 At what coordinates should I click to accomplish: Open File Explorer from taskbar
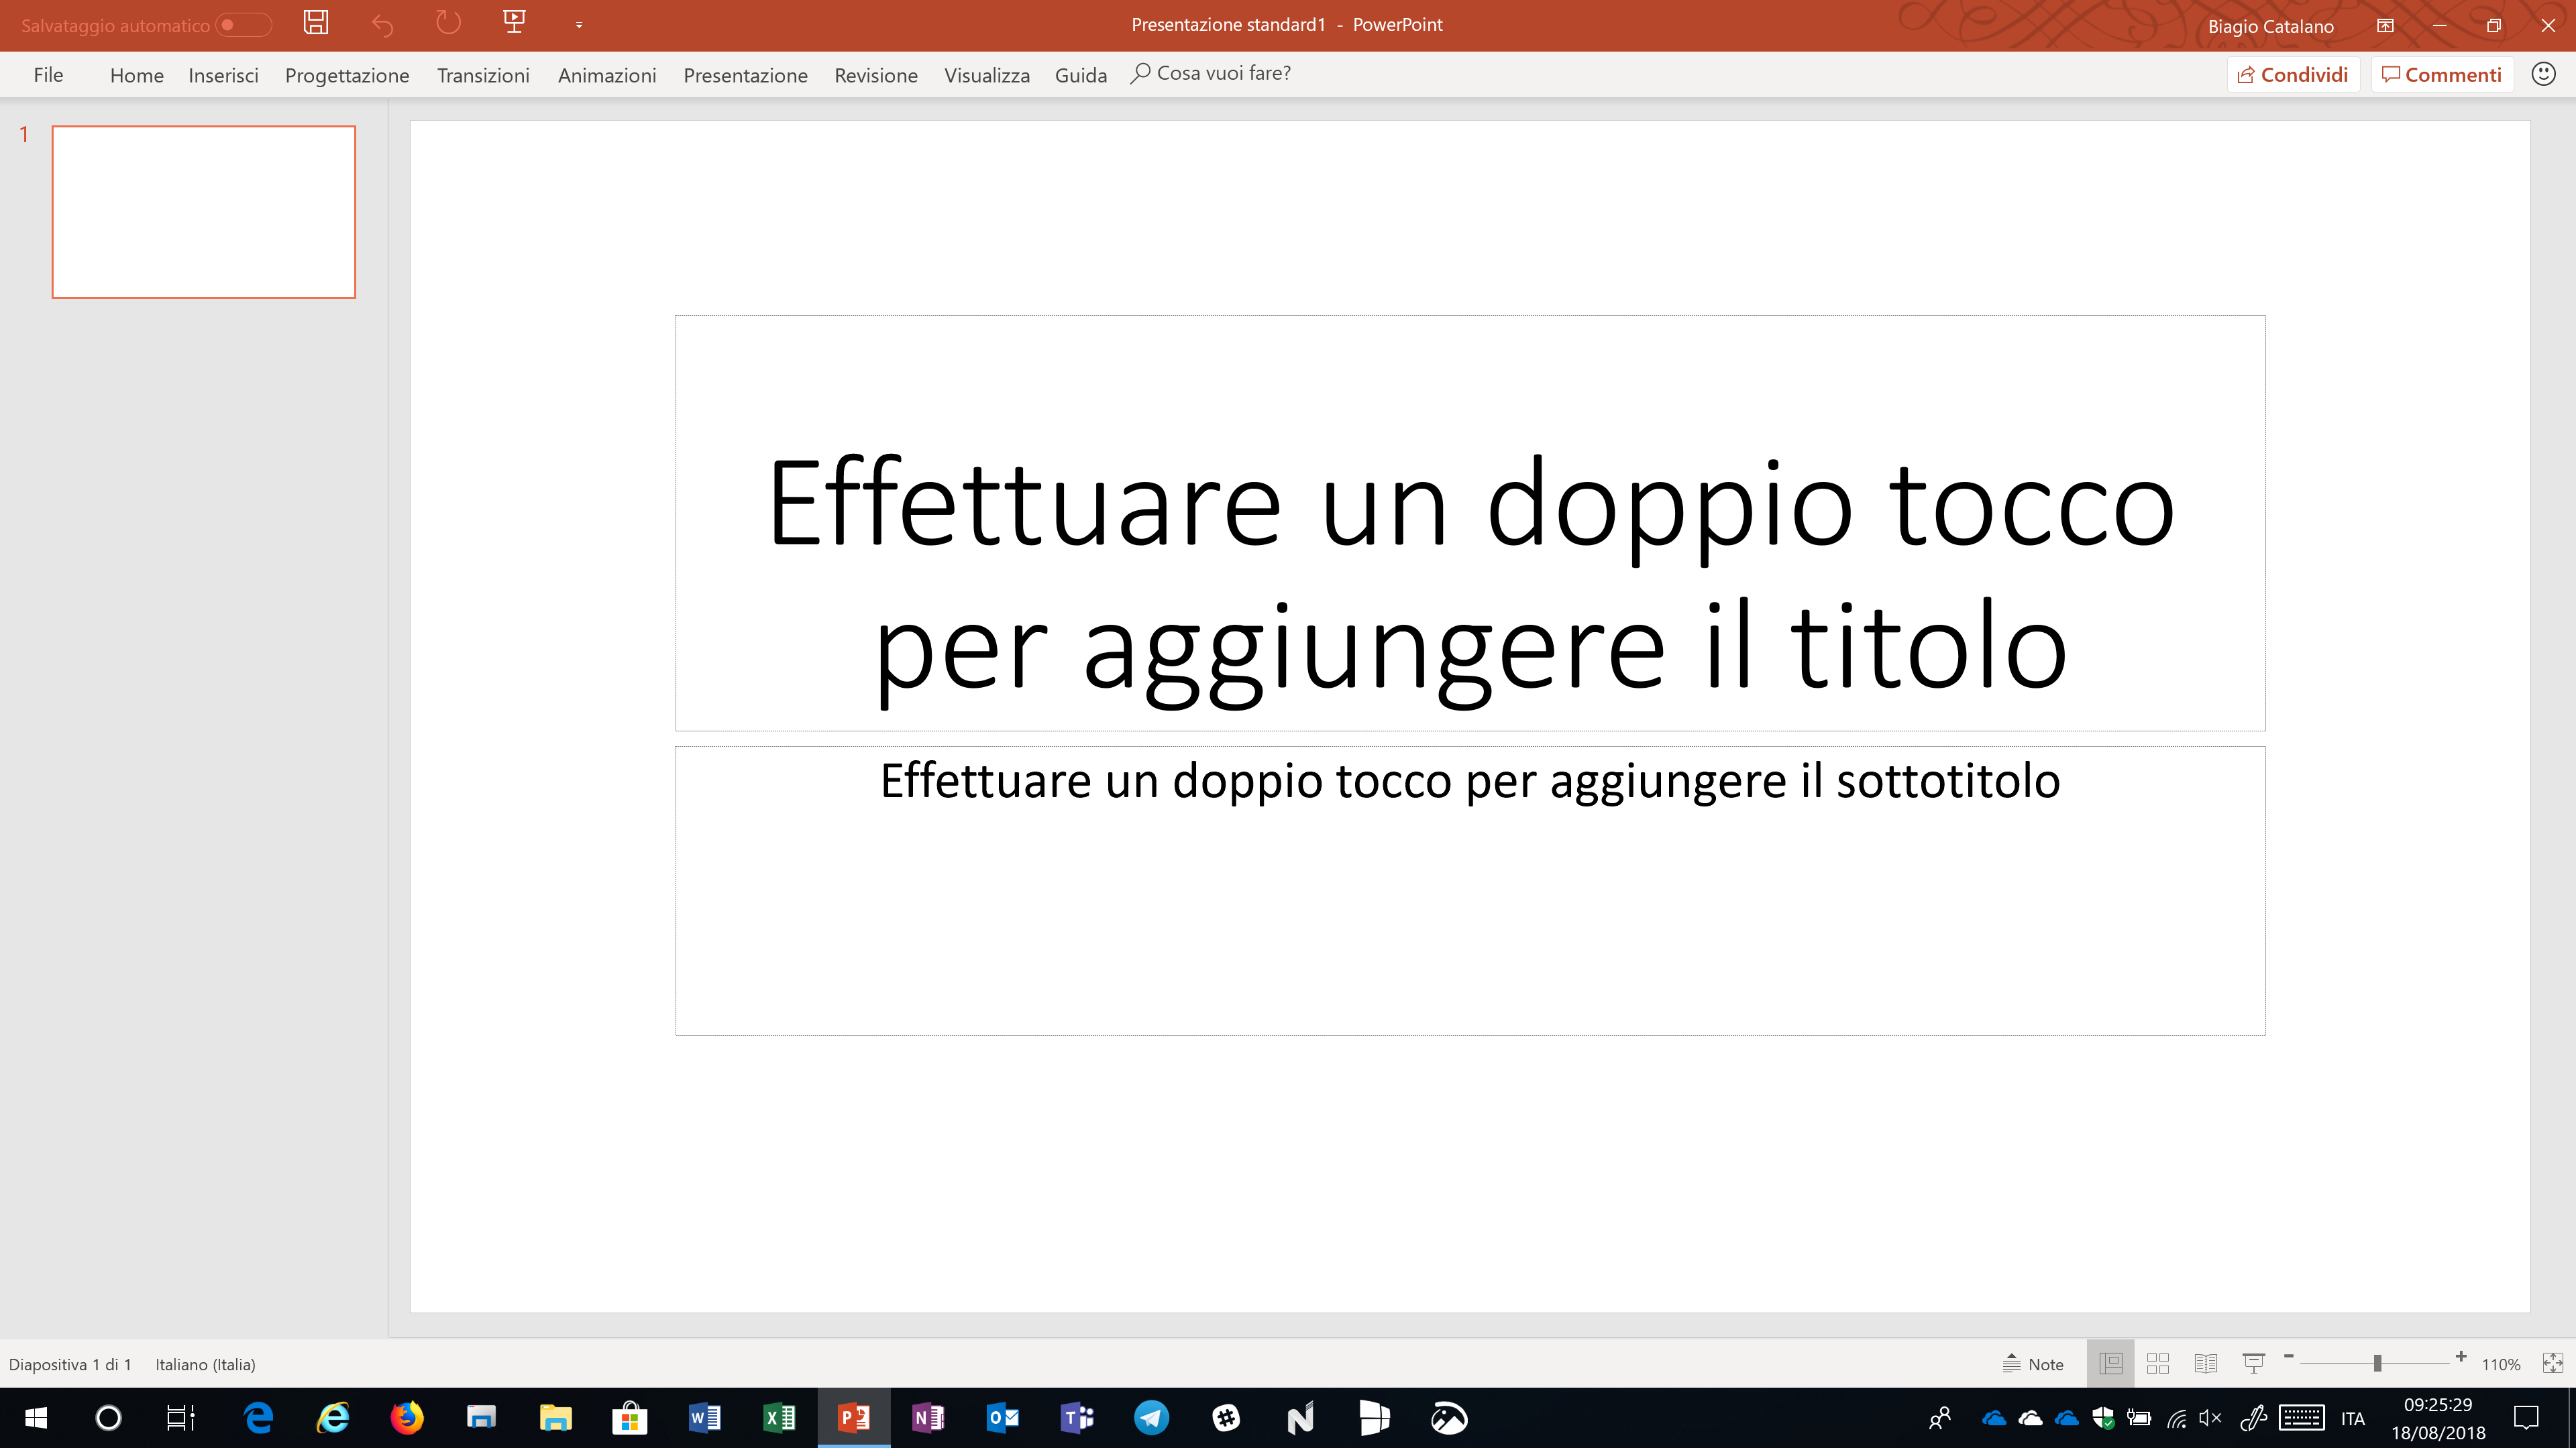(555, 1418)
